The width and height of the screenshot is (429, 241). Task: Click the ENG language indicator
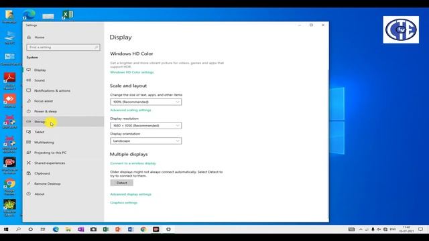393,229
